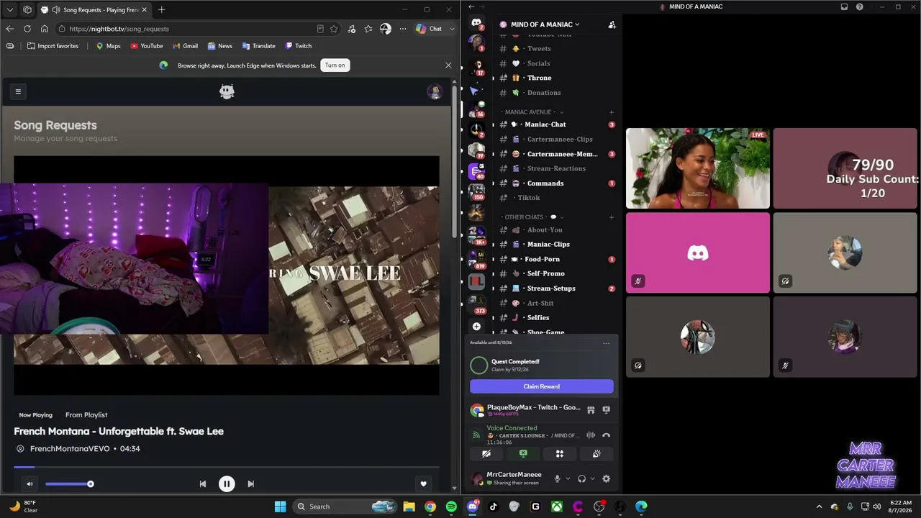Collapse the MANIAC AVENUE category
The width and height of the screenshot is (921, 518).
pyautogui.click(x=533, y=112)
